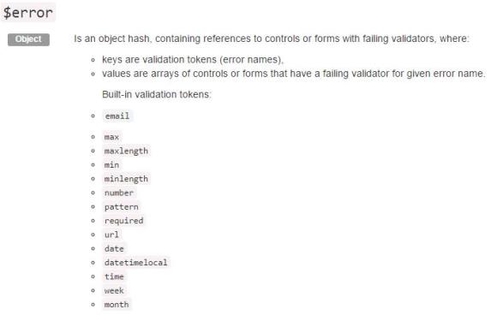Select the minlength code token
The image size is (497, 315).
tap(126, 179)
